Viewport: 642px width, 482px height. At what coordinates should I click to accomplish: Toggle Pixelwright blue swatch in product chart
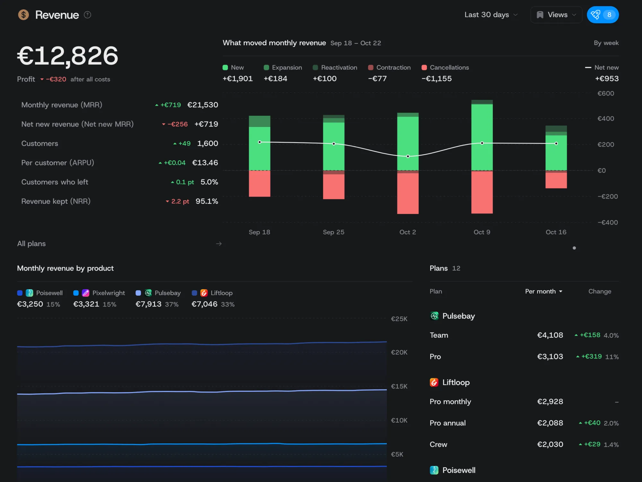pos(76,293)
